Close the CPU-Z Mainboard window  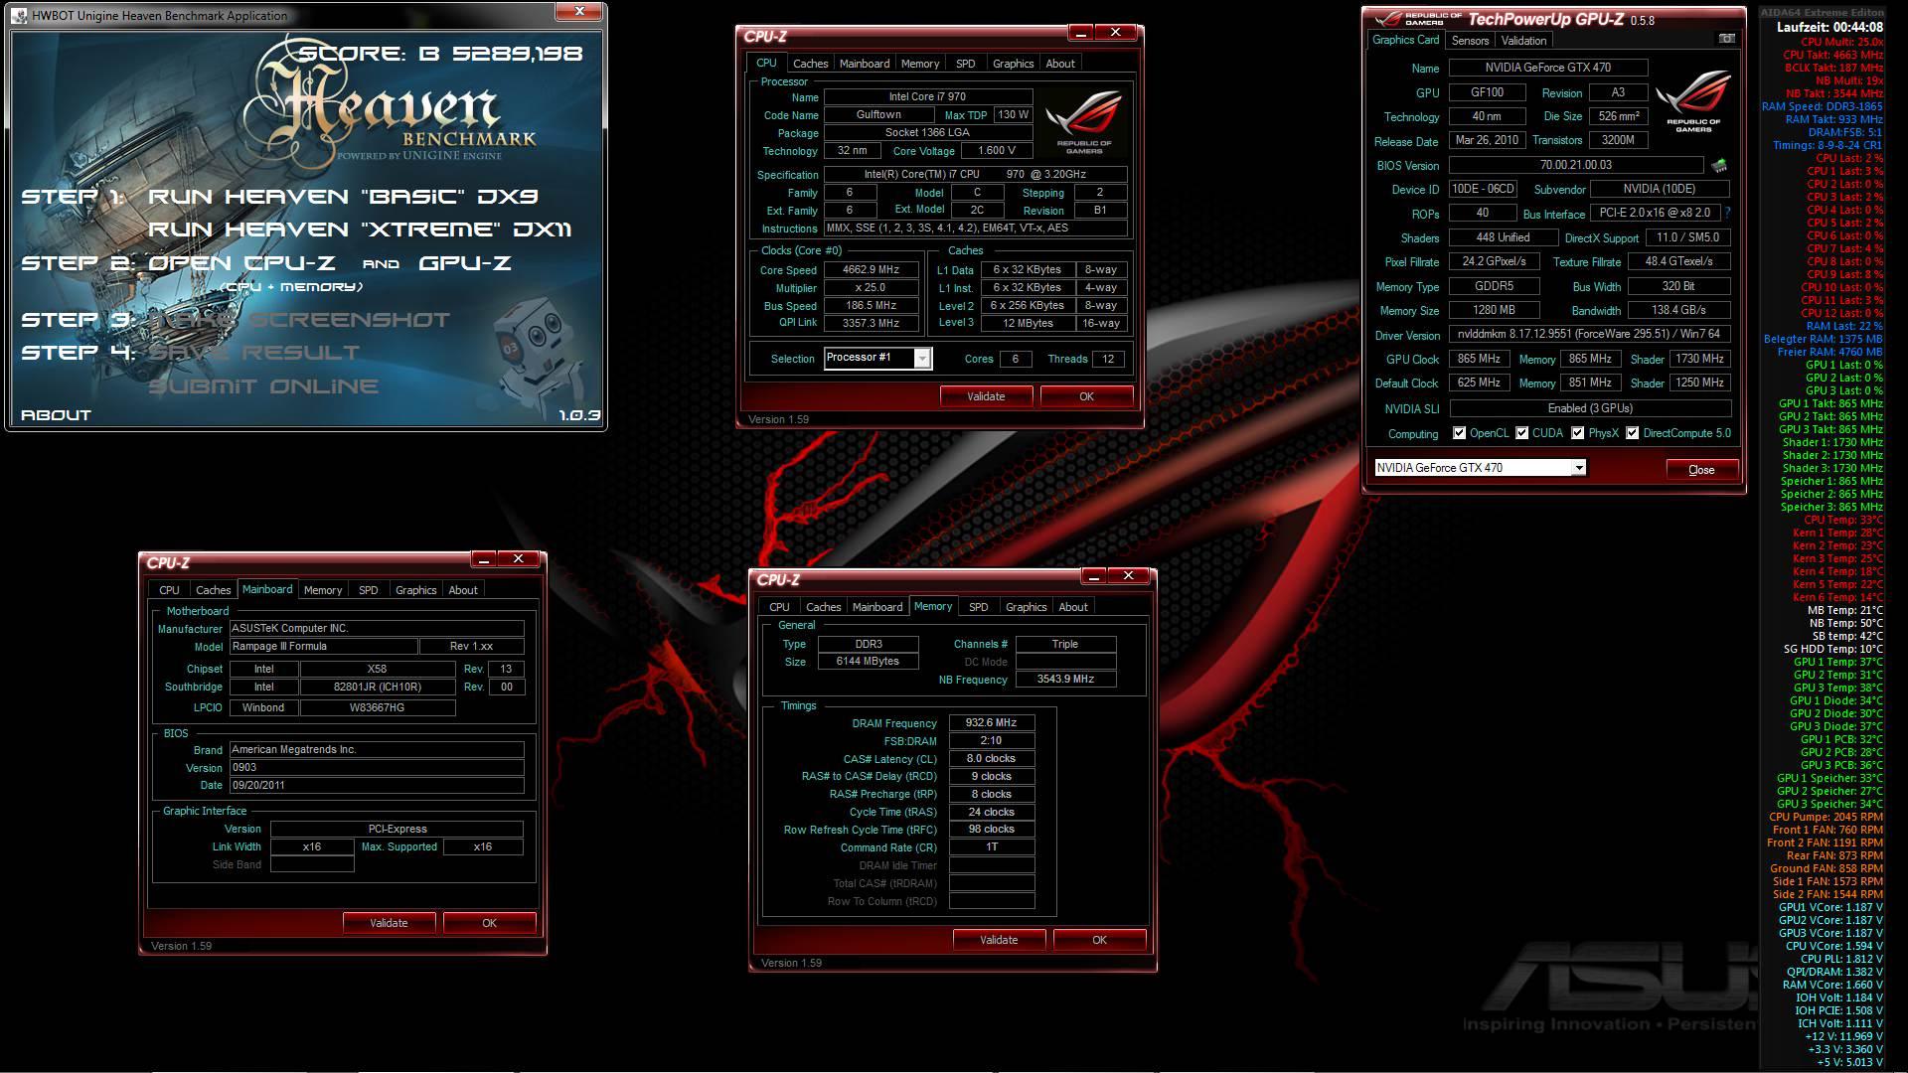point(518,559)
